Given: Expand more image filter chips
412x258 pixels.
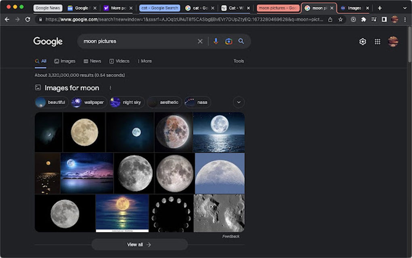Looking at the screenshot, I should [239, 102].
